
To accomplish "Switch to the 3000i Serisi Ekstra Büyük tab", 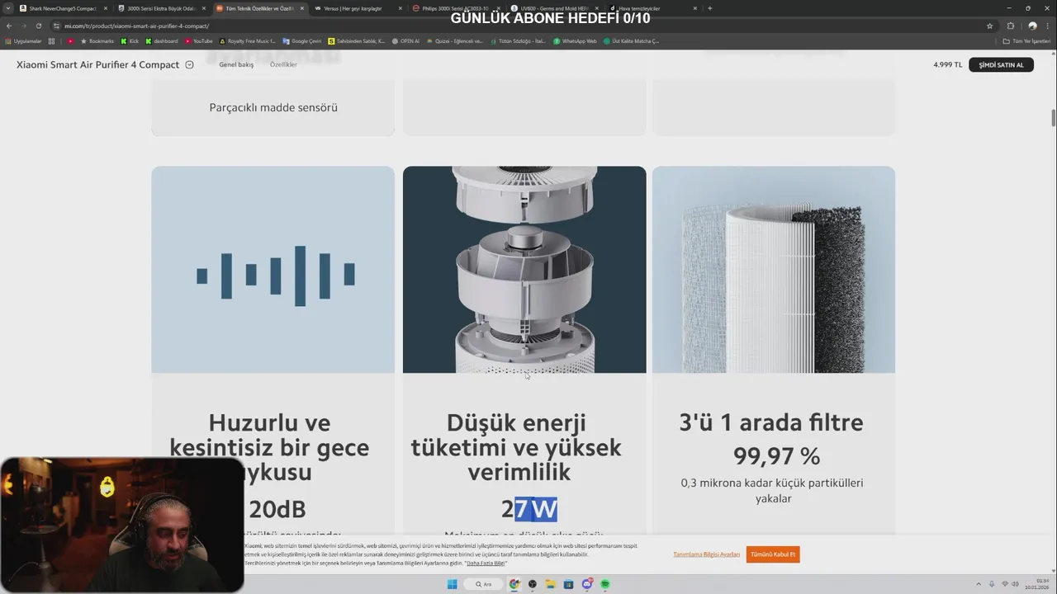I will [161, 8].
